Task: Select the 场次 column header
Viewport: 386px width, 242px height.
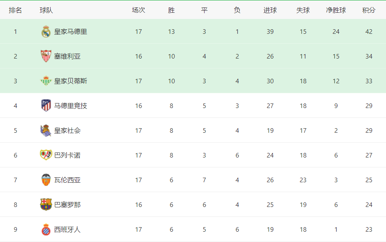Action: [x=139, y=10]
